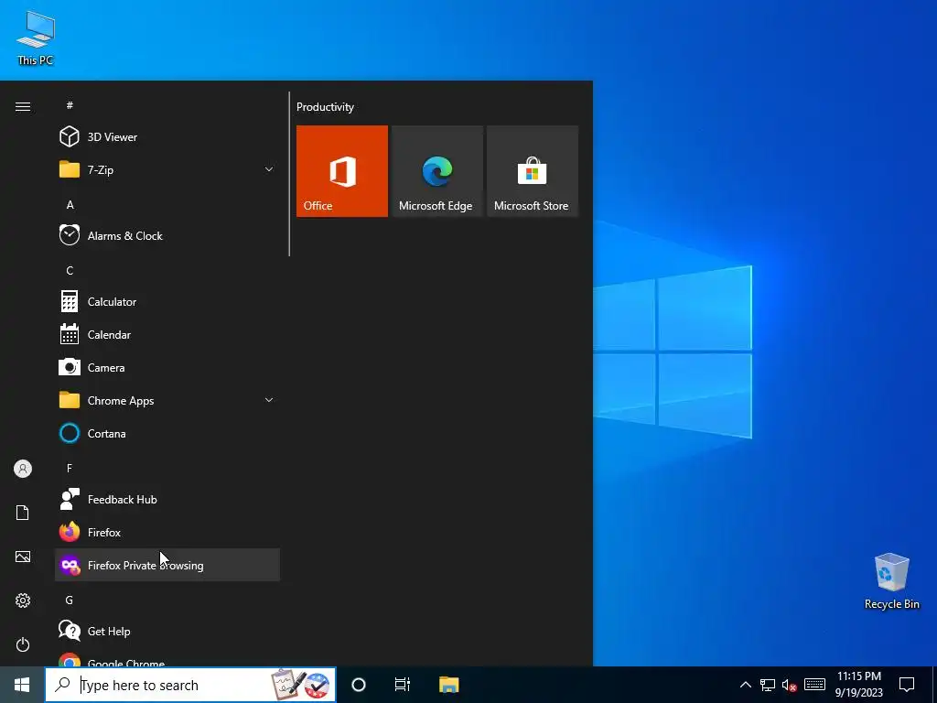Open the Get Help app
Image resolution: width=937 pixels, height=703 pixels.
(167, 632)
